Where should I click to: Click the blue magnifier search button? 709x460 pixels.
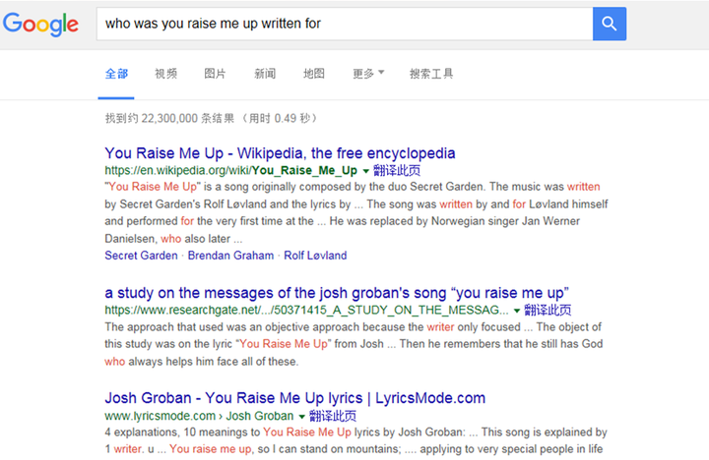(x=610, y=24)
